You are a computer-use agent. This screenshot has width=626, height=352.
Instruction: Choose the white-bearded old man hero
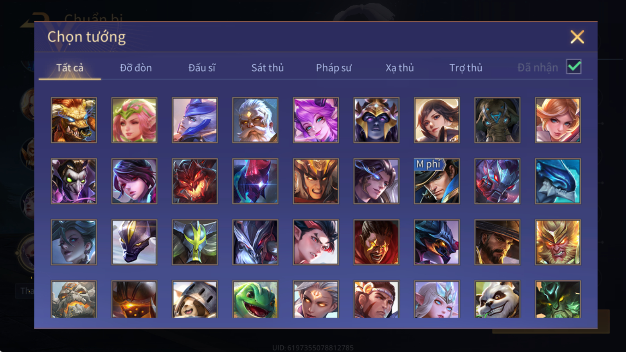pos(255,120)
